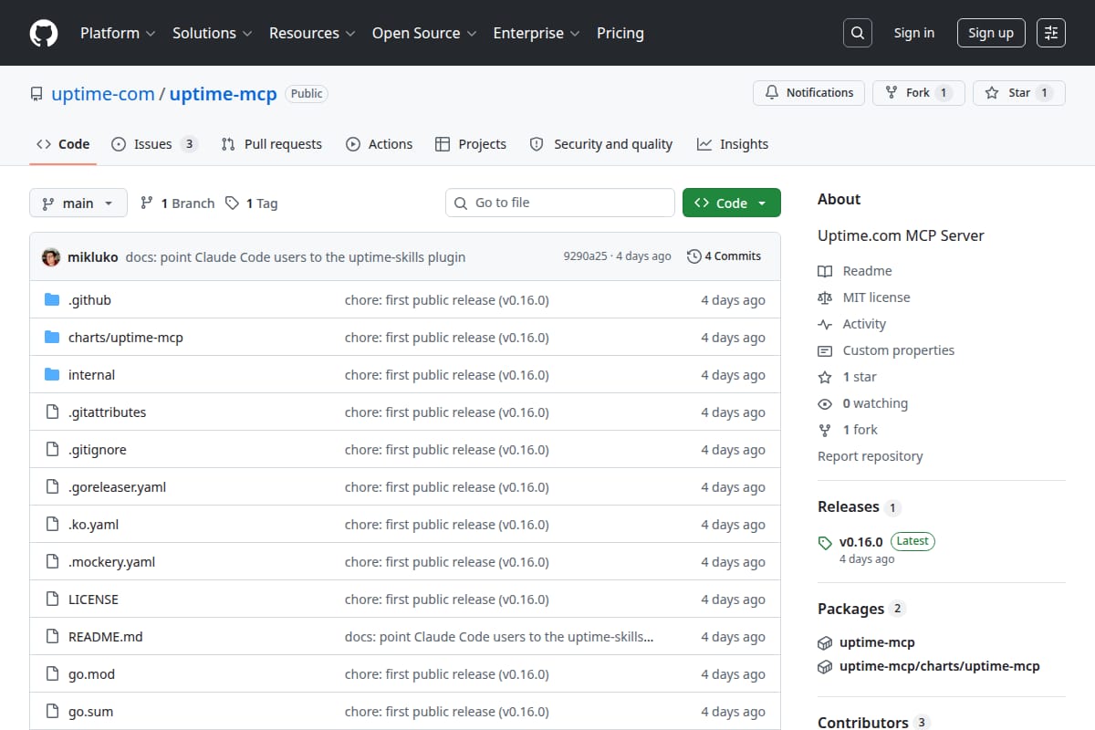This screenshot has height=730, width=1095.
Task: Open commit hash 9290a25
Action: (x=585, y=256)
